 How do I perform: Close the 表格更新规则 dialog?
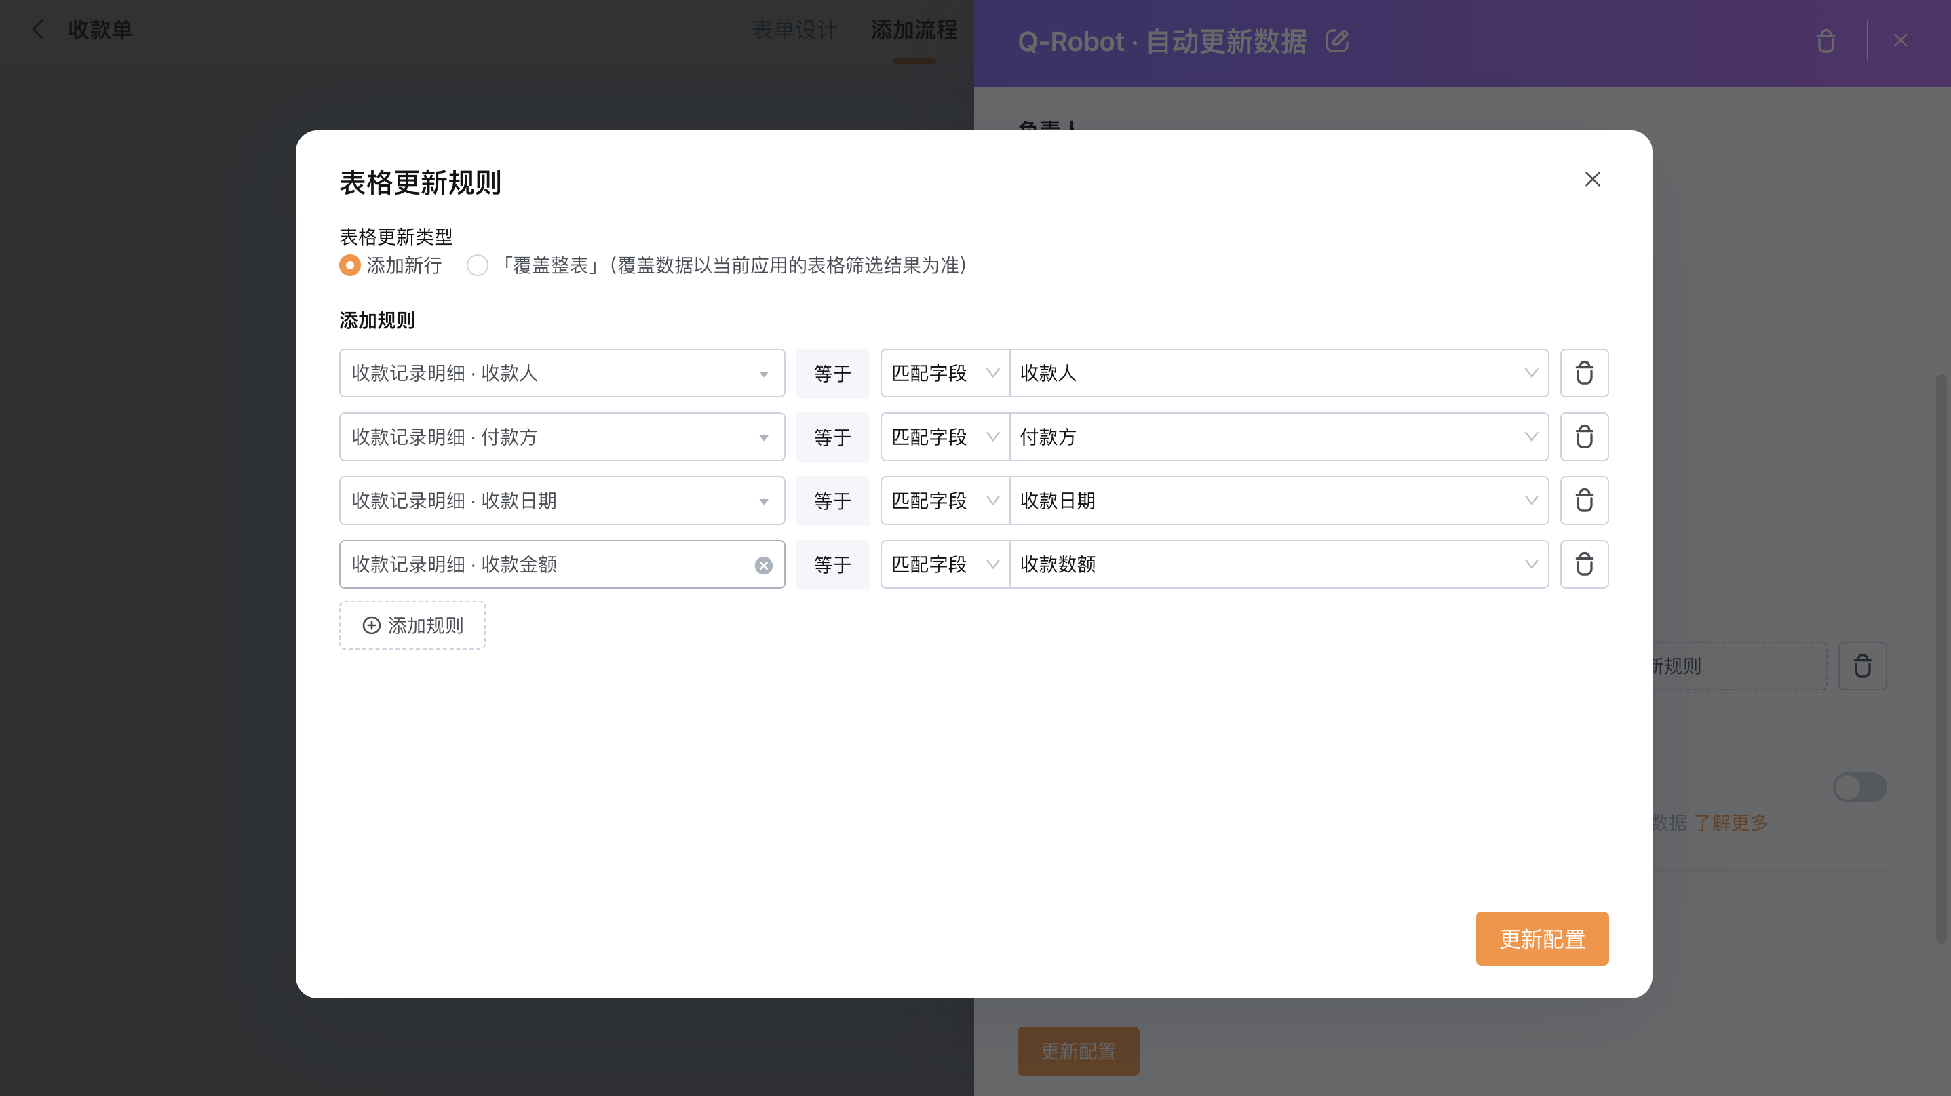click(1592, 179)
